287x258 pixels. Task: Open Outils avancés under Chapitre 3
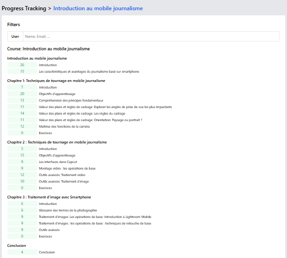coord(49,230)
